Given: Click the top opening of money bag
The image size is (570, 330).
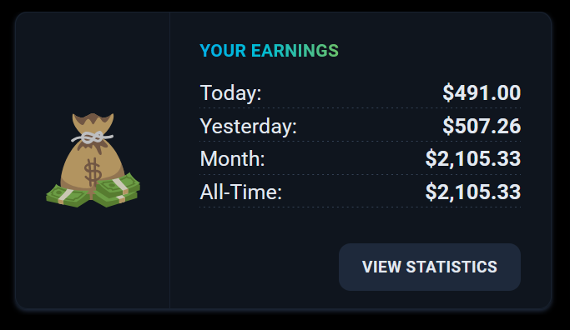Looking at the screenshot, I should (x=93, y=120).
